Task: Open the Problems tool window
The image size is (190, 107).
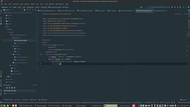Action: [x=25, y=100]
